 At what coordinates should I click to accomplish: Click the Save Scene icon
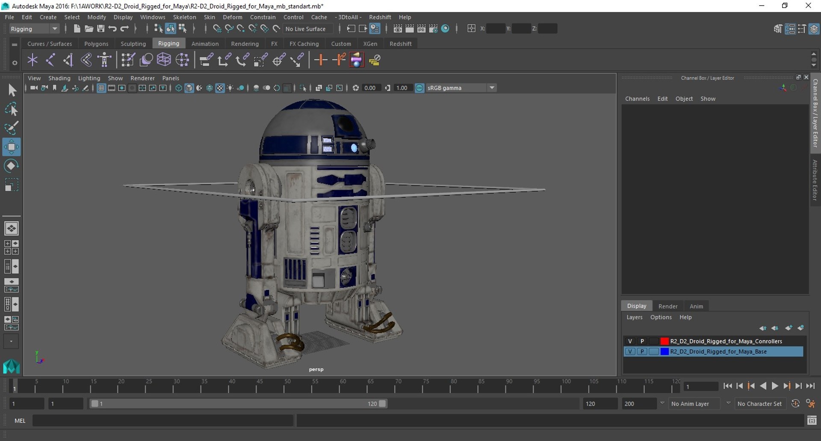(x=101, y=29)
